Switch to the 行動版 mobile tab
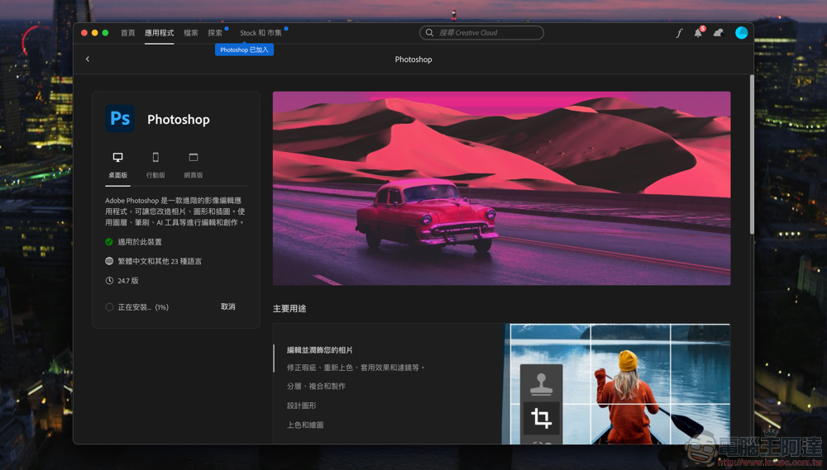Image resolution: width=827 pixels, height=470 pixels. [155, 164]
